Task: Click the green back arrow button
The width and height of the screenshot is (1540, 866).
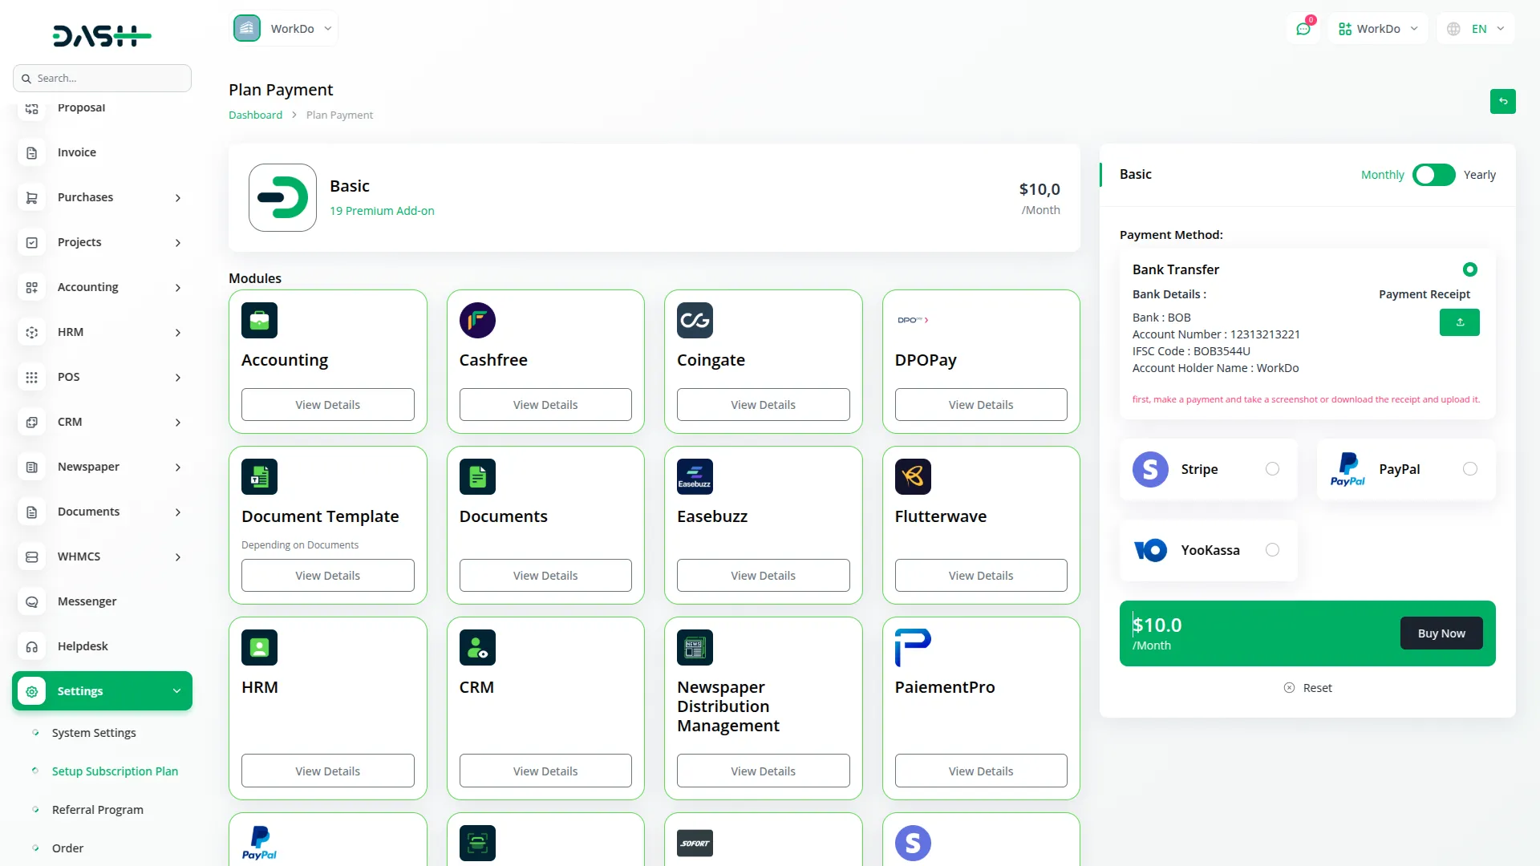Action: [x=1502, y=102]
